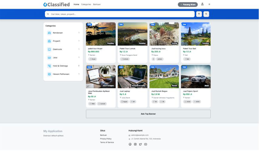Click the search input field
259x151 pixels.
click(120, 14)
